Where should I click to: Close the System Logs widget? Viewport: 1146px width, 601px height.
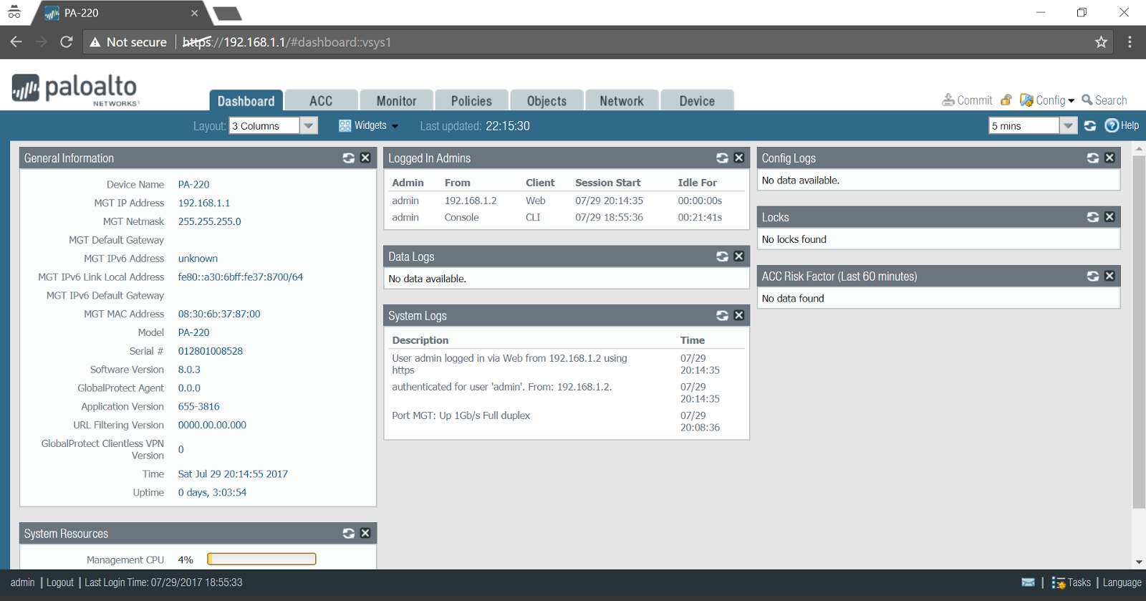point(739,315)
